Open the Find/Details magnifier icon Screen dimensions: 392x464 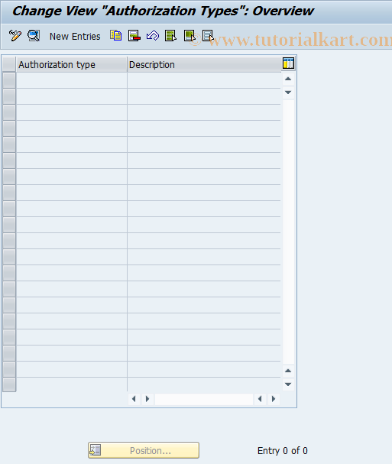[x=34, y=36]
